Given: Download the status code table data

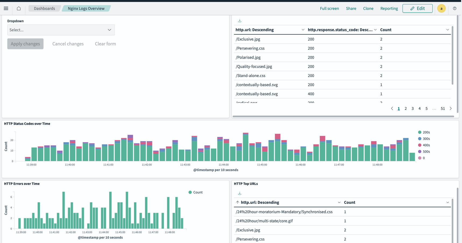Looking at the screenshot, I should (x=239, y=20).
